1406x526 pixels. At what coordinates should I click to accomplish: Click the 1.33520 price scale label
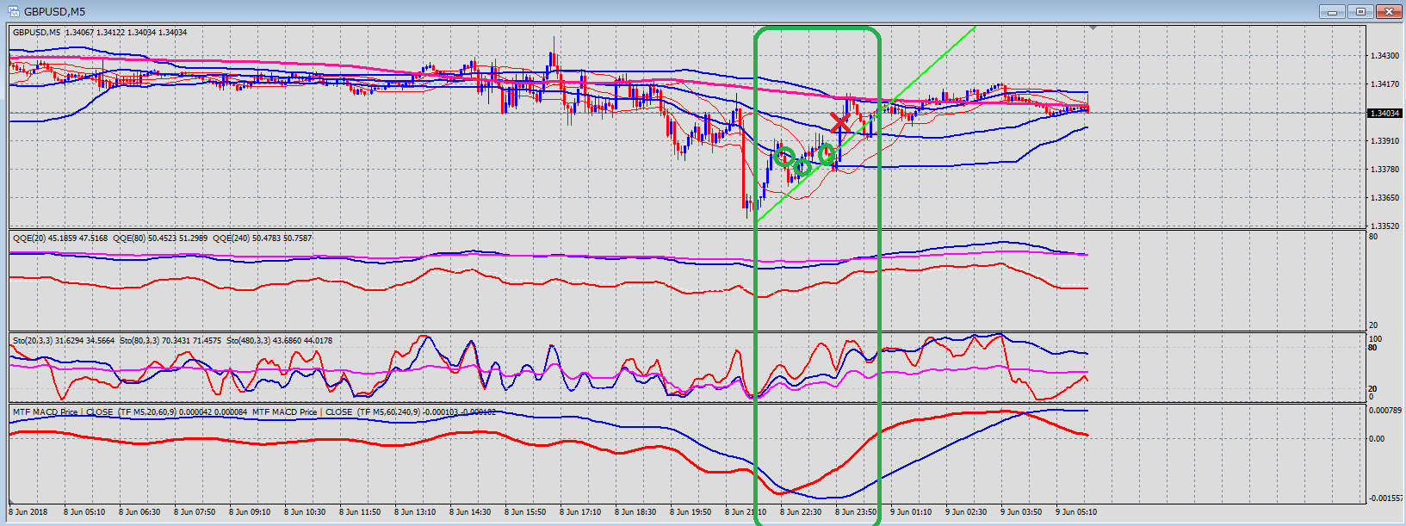(x=1384, y=226)
